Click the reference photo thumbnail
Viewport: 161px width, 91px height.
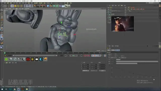(x=123, y=24)
